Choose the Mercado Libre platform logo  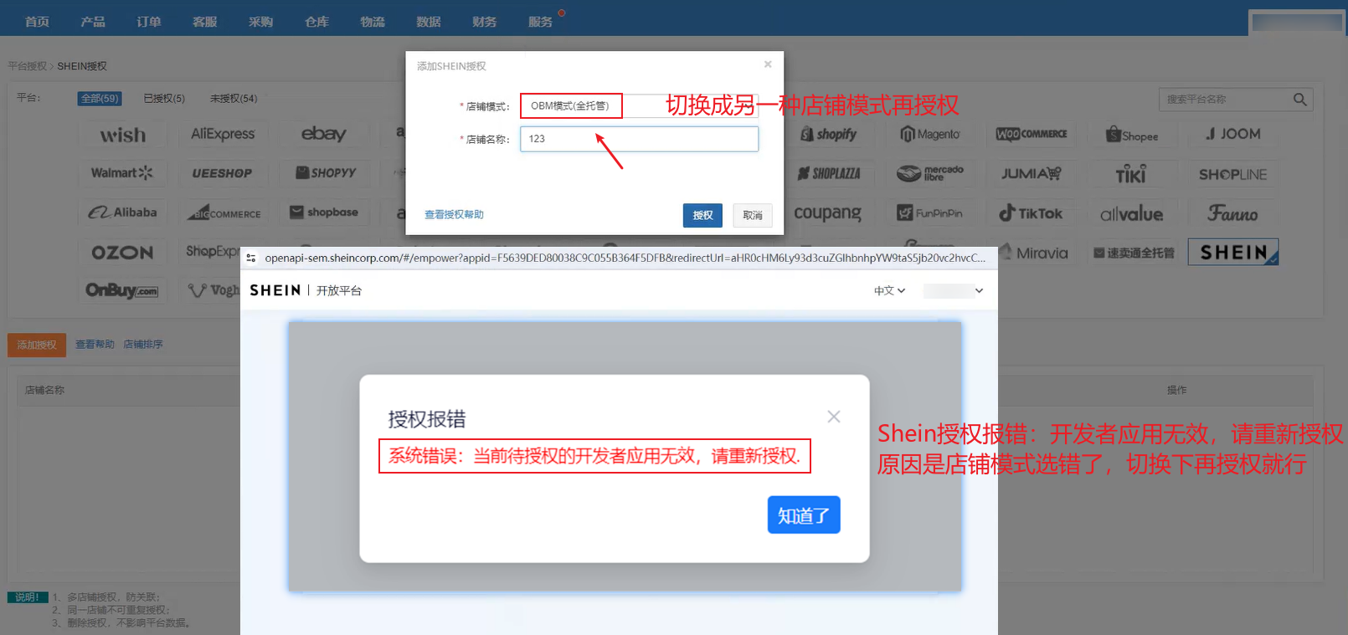930,173
